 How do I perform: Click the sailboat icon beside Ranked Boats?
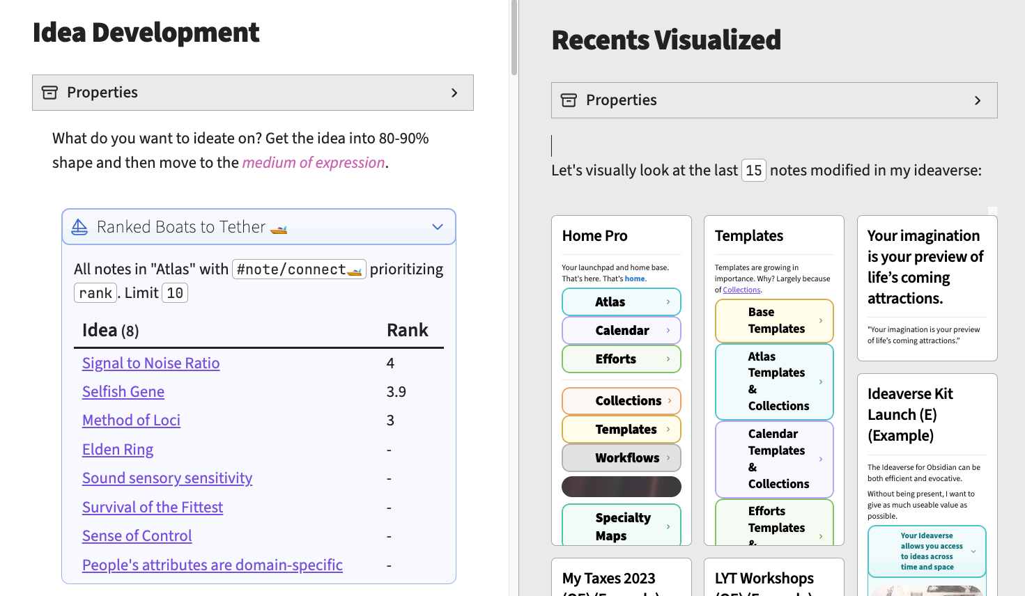(x=79, y=227)
